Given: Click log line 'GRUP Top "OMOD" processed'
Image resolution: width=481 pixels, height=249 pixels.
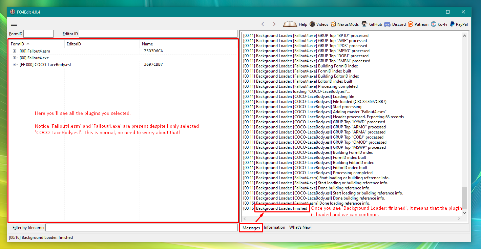Looking at the screenshot, I should (x=315, y=142).
